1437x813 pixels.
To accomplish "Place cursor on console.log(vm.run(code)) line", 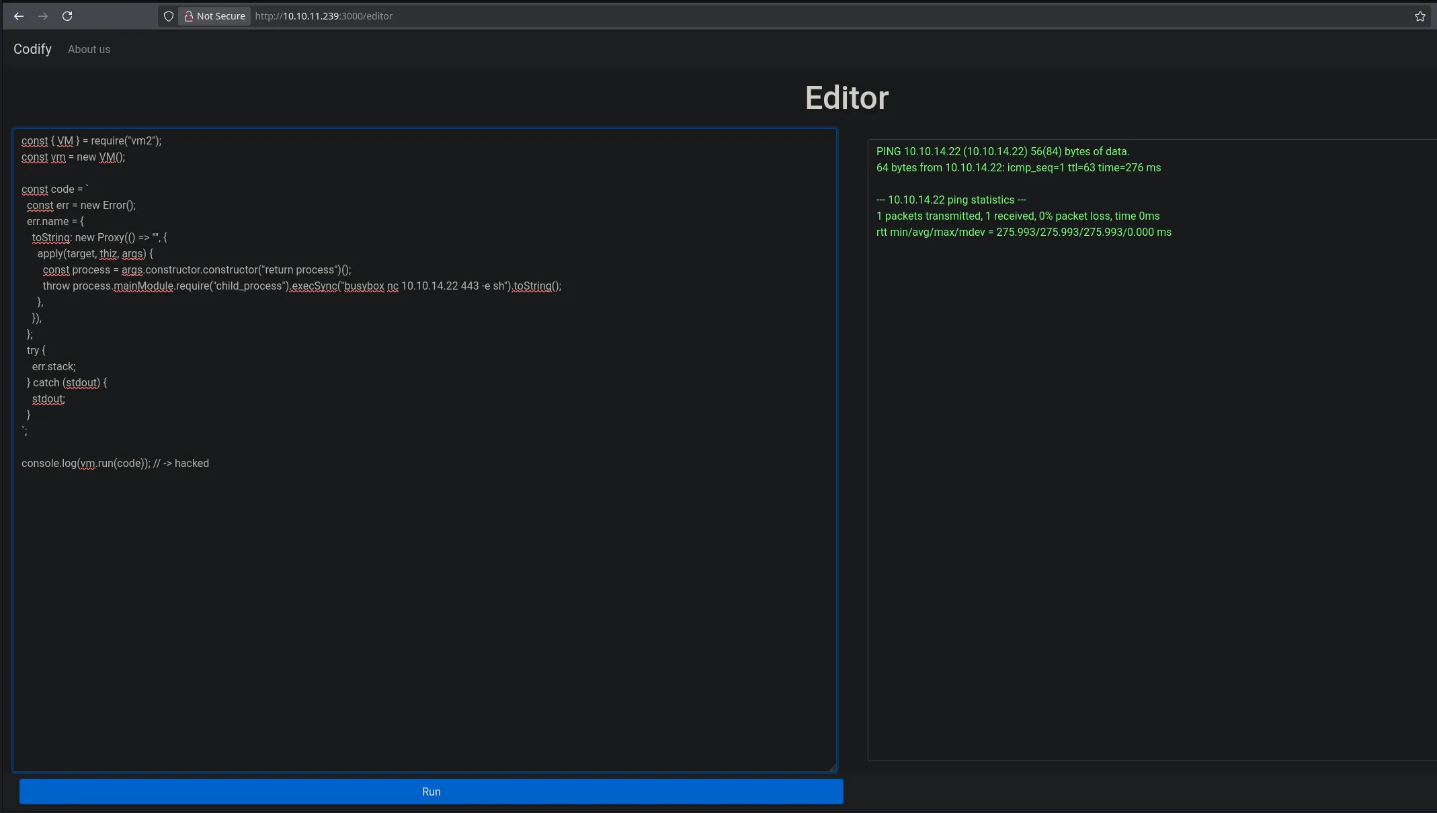I will (x=115, y=464).
